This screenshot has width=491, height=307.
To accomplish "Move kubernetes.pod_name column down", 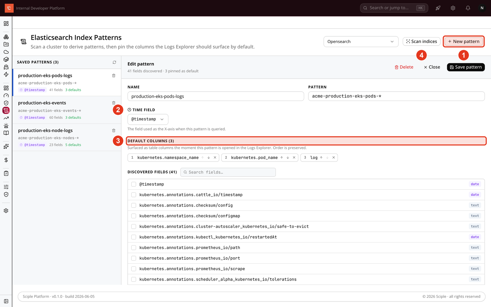I will tap(288, 157).
